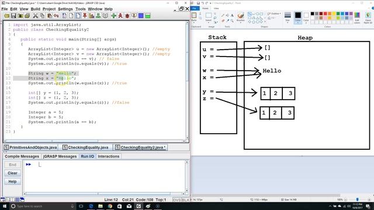This screenshot has width=374, height=210.
Task: Pick the green color swatch in Paint
Action: 338,14
